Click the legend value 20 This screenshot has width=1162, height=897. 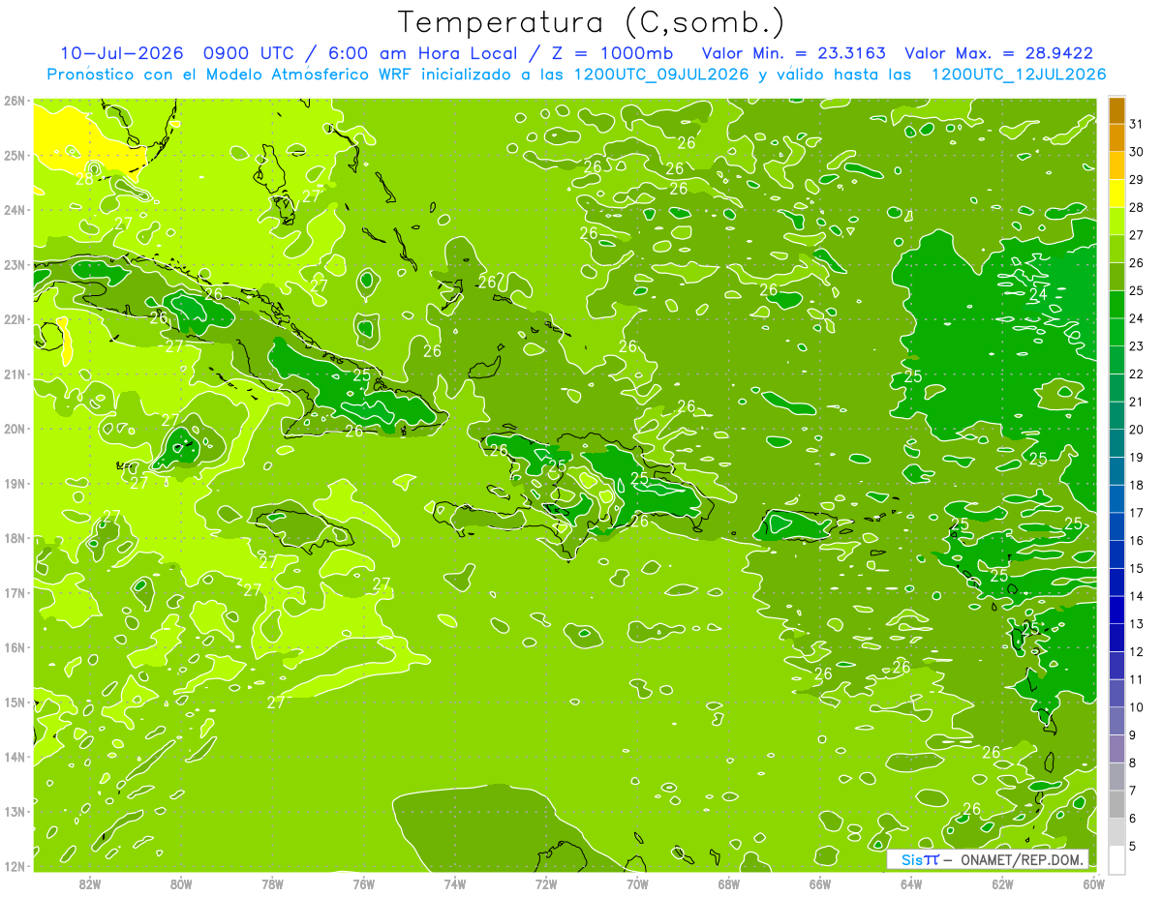(x=1137, y=430)
